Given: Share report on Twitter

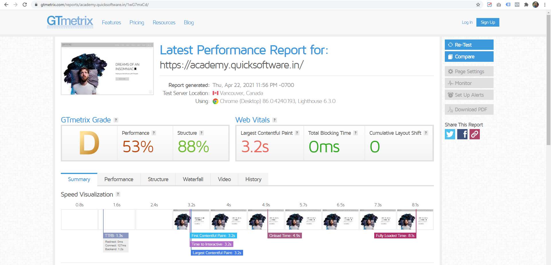Looking at the screenshot, I should (450, 134).
